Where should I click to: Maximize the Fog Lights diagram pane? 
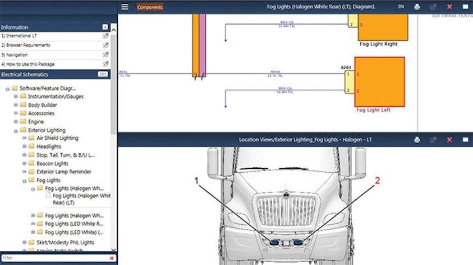tap(465, 6)
